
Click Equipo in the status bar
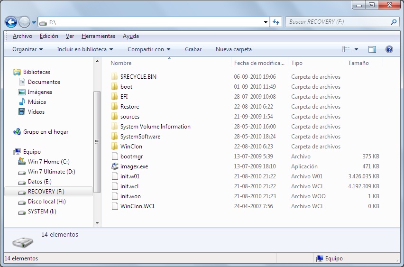pyautogui.click(x=330, y=258)
